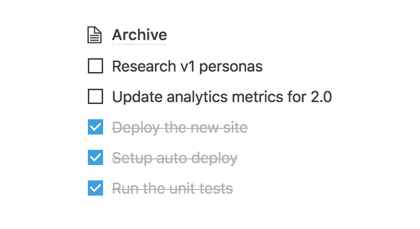Check the Research v1 personas checkbox
This screenshot has height=229, width=420.
pyautogui.click(x=95, y=66)
